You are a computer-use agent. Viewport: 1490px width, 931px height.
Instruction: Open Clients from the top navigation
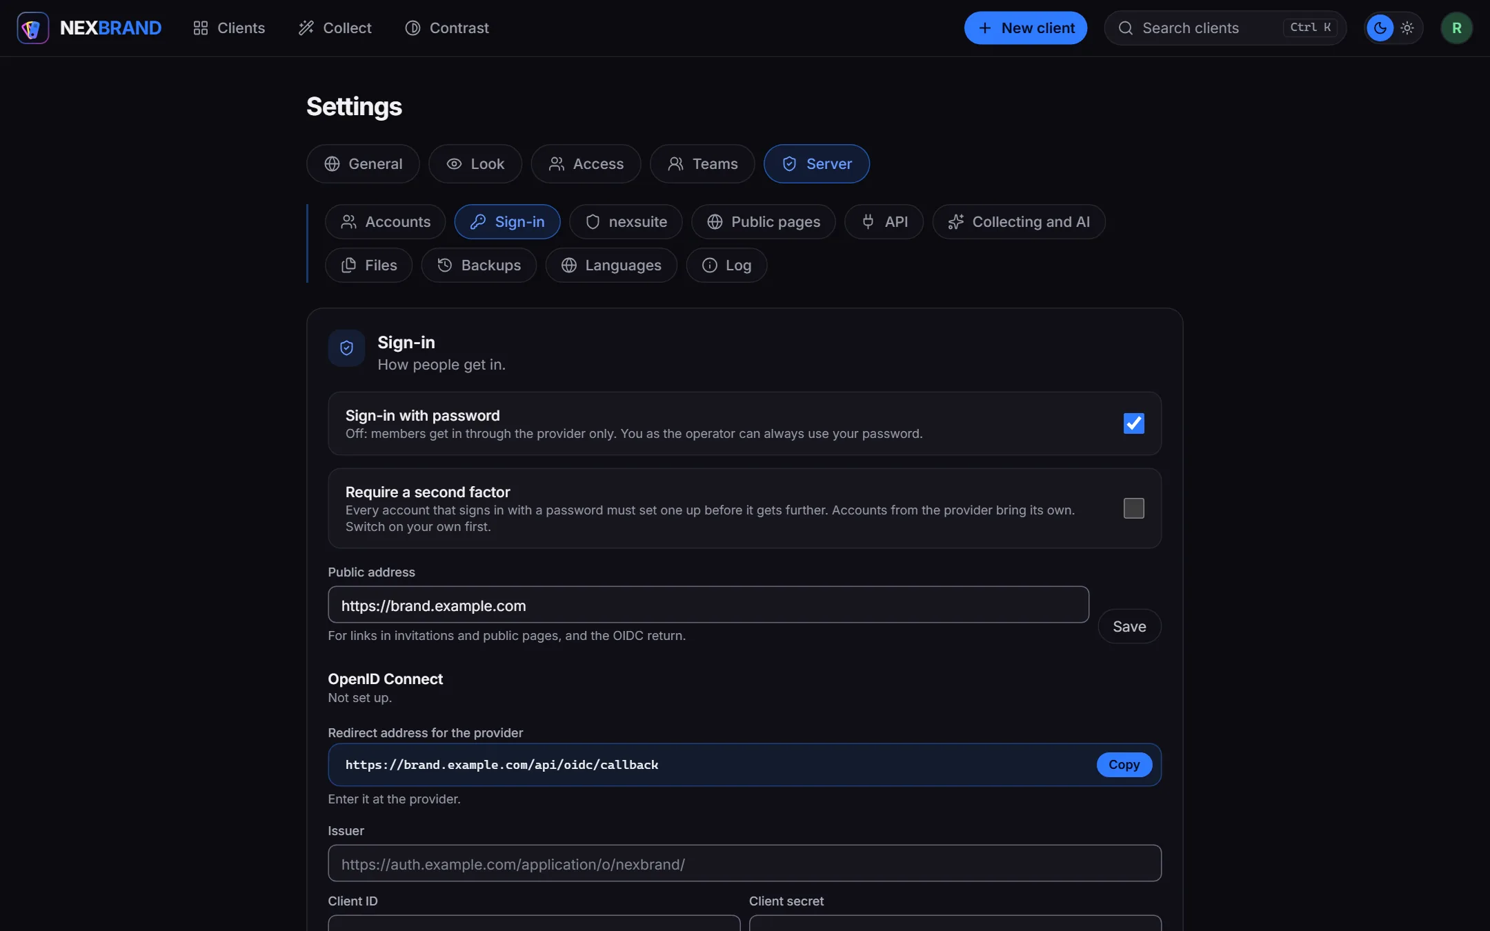229,28
